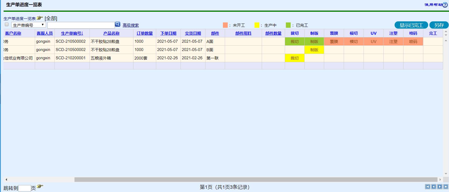Click the horizontal scrollbar left arrow
The height and width of the screenshot is (192, 449).
coord(6,180)
